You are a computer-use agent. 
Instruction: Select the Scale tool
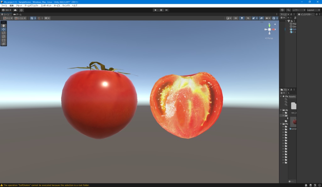[x=3, y=36]
